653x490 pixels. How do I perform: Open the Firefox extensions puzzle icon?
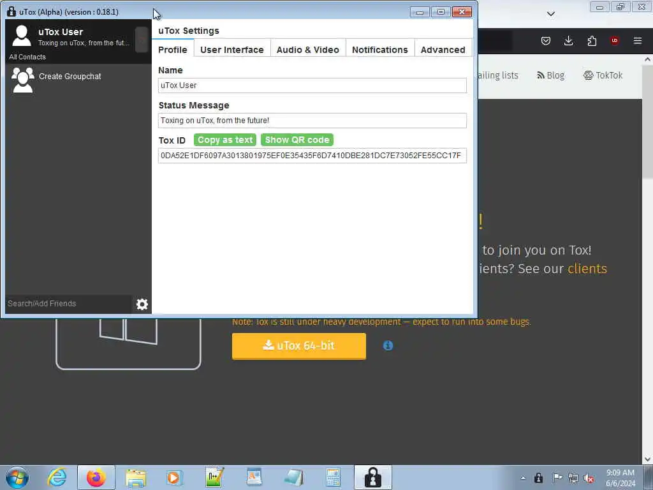592,41
